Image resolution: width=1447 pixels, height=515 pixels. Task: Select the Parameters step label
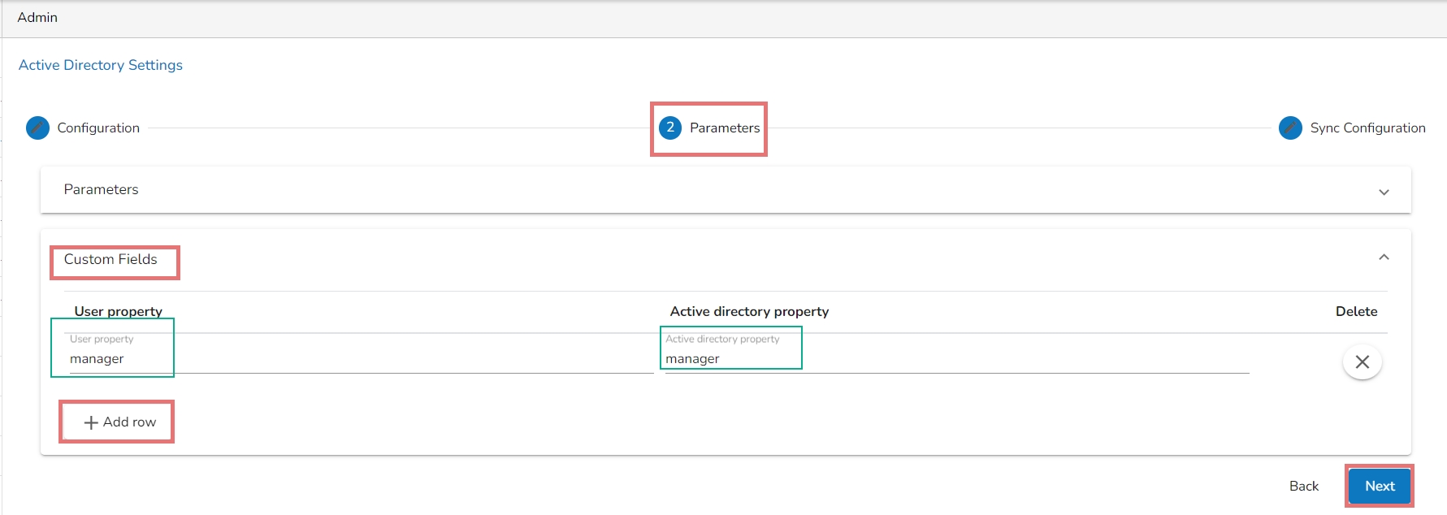point(725,128)
